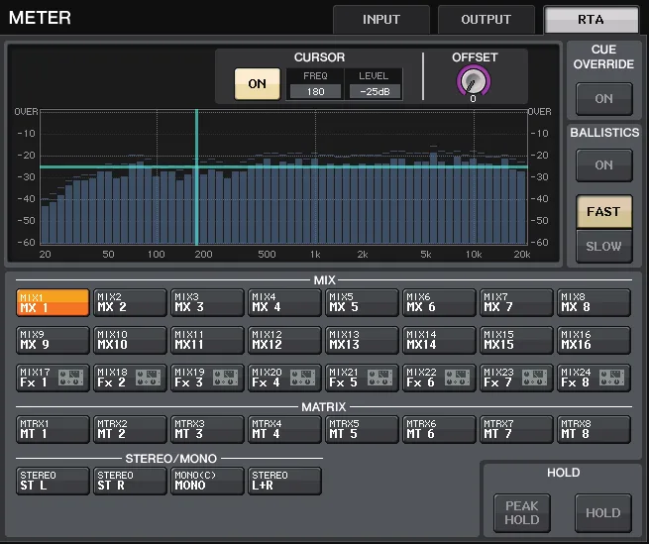Select MIX10 MX10 channel
The image size is (649, 544).
(x=130, y=340)
